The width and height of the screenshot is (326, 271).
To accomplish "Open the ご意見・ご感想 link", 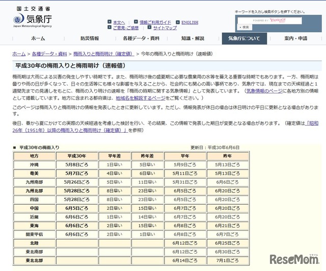I will (126, 28).
